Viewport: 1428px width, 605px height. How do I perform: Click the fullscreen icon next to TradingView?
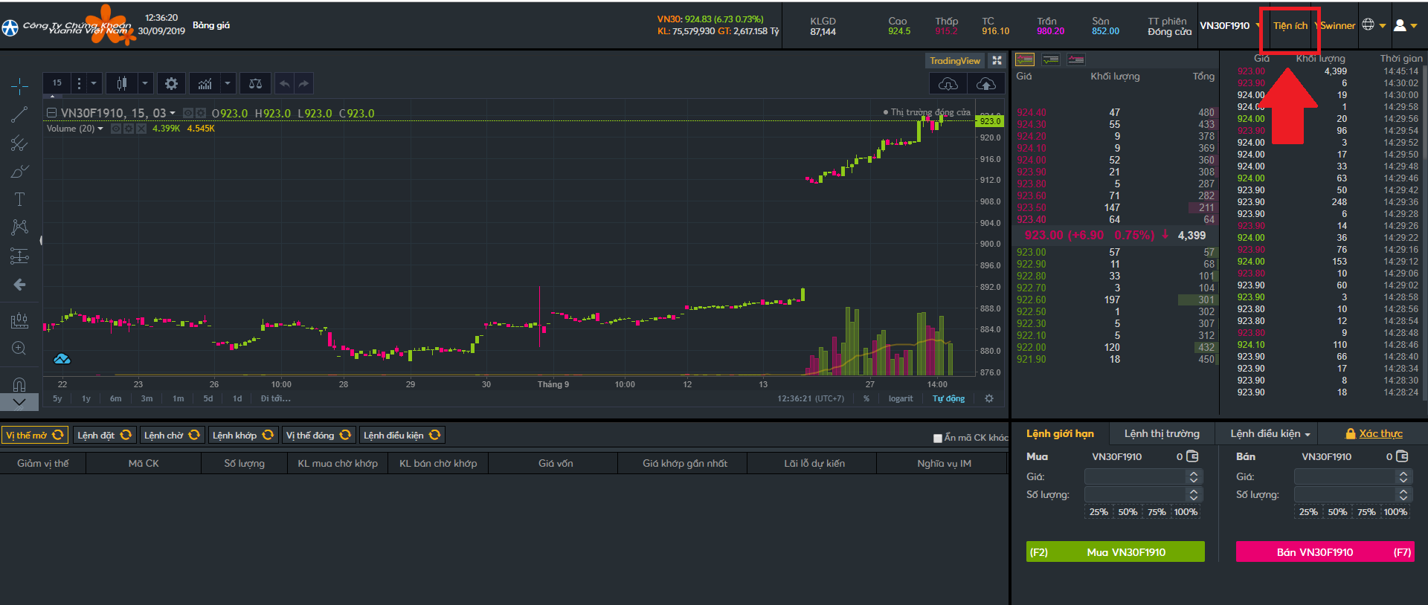point(997,60)
